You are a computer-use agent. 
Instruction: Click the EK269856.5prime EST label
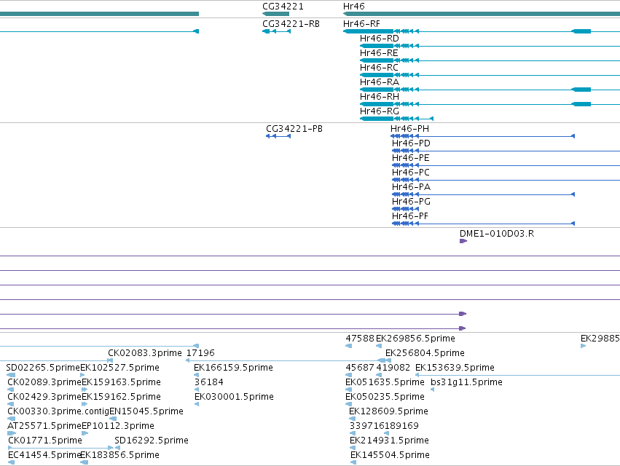pos(415,339)
